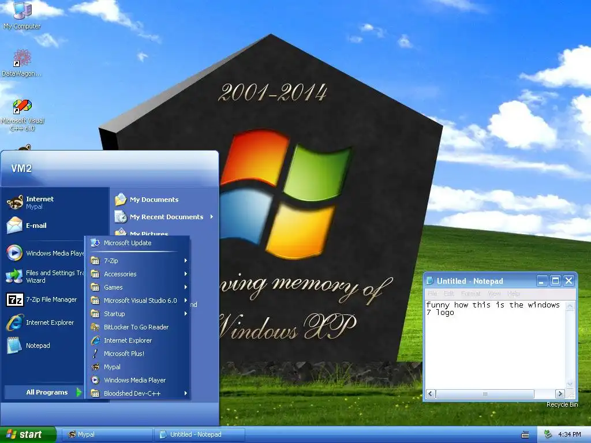Expand My Recent Documents arrow
Viewport: 591px width, 443px height.
[211, 217]
